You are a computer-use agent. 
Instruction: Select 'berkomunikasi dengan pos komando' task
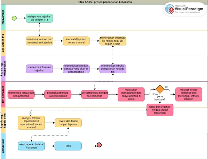[95, 94]
